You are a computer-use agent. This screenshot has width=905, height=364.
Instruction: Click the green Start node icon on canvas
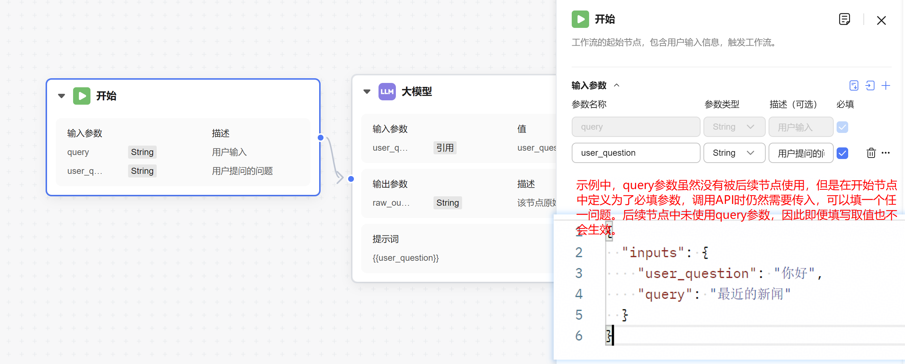[82, 96]
